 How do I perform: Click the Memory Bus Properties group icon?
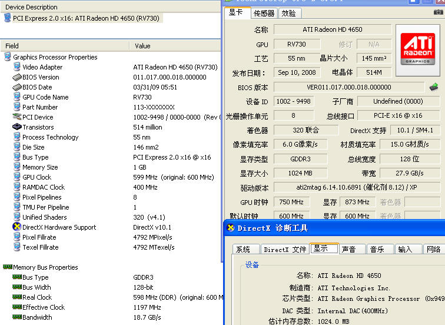pyautogui.click(x=8, y=267)
